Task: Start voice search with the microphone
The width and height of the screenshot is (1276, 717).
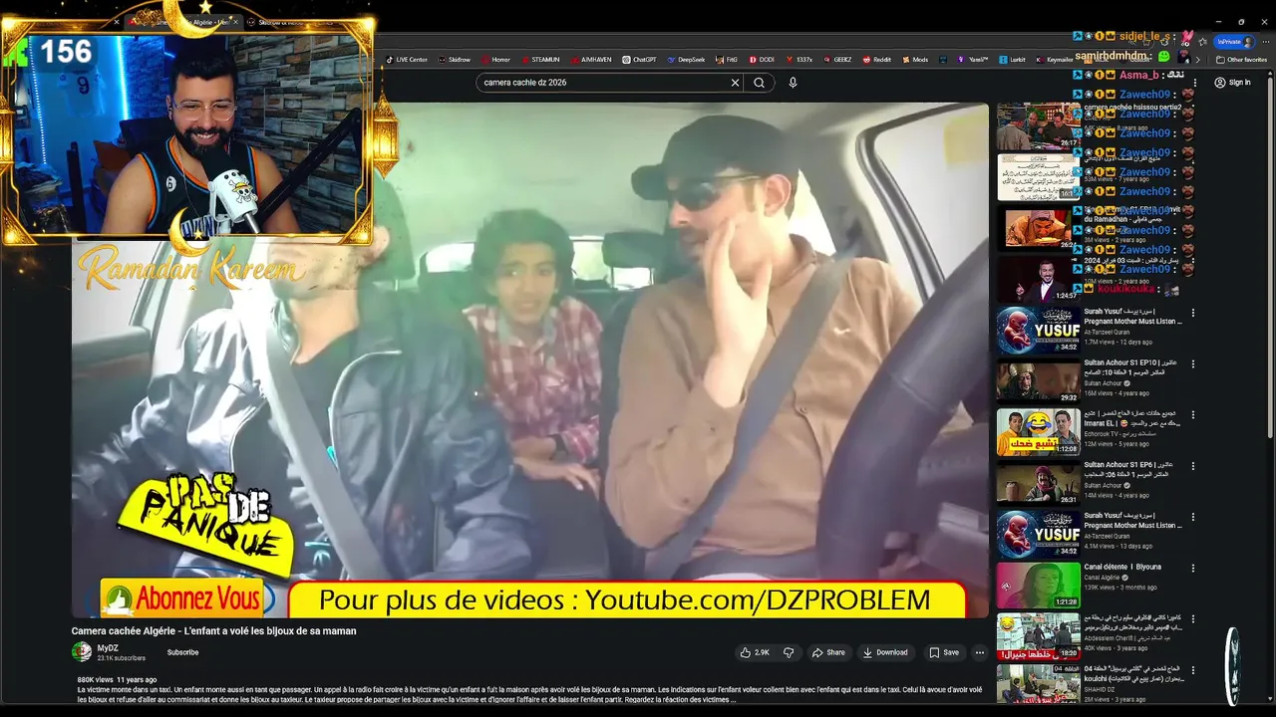Action: (x=793, y=83)
